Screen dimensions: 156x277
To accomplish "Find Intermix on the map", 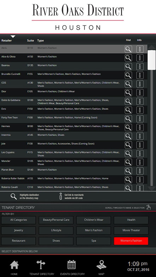I will 128,136.
